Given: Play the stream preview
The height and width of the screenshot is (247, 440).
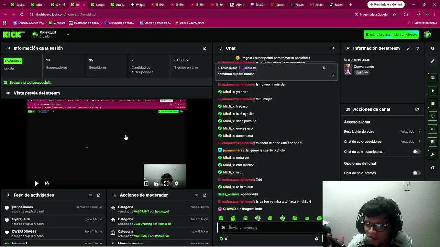Looking at the screenshot, I should tap(36, 184).
